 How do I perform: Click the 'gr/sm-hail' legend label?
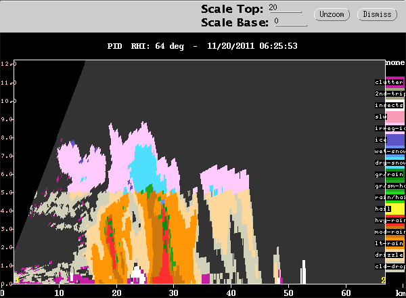click(390, 186)
